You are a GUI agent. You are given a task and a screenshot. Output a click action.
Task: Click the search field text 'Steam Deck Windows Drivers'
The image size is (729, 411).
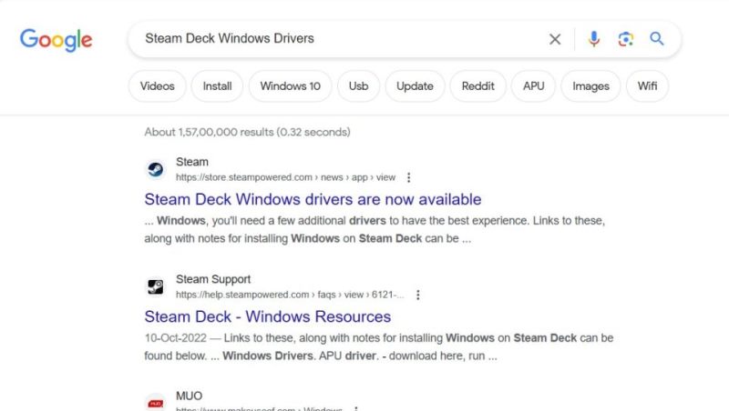point(230,38)
